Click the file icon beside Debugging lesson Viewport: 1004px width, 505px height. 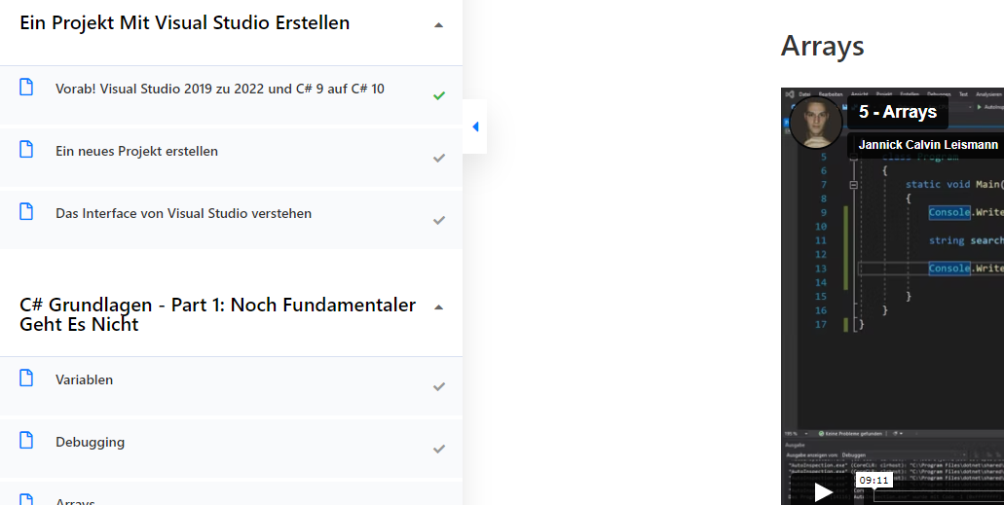pos(26,441)
